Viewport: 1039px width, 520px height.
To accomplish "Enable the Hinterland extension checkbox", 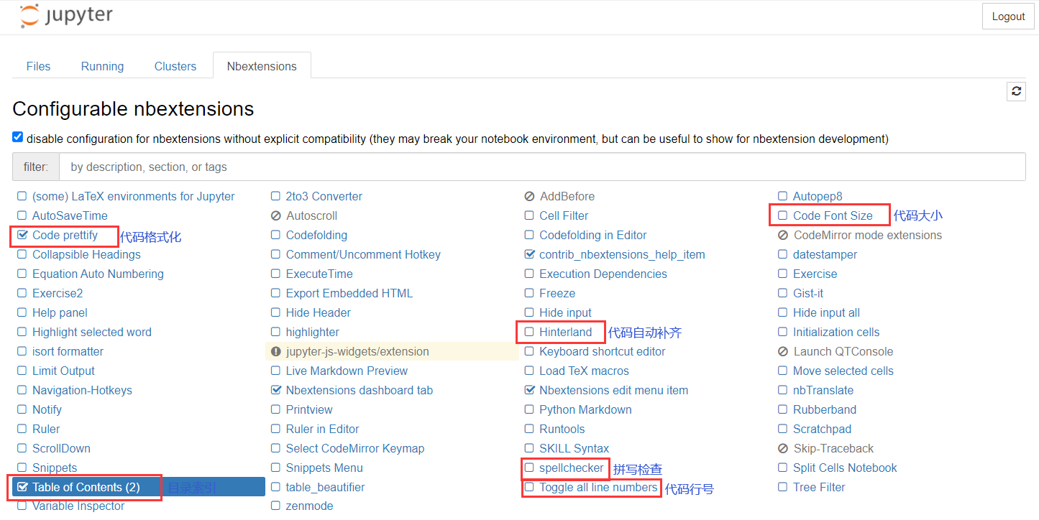I will [530, 332].
